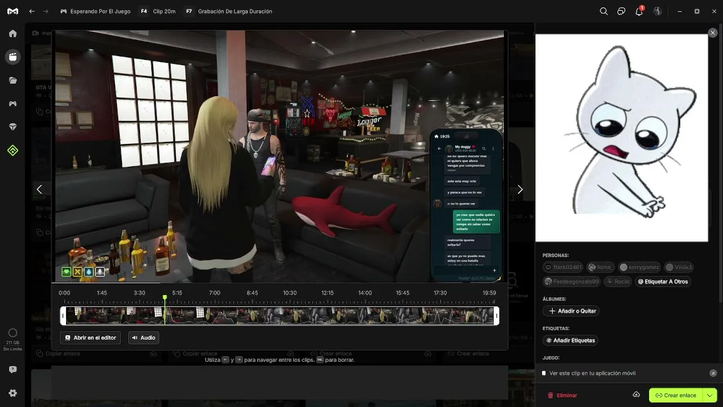The image size is (723, 407).
Task: Click the cloud upload icon
Action: (636, 395)
